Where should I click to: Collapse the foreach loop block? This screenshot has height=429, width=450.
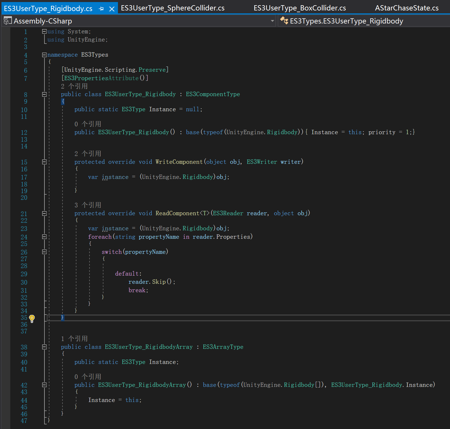click(x=44, y=237)
